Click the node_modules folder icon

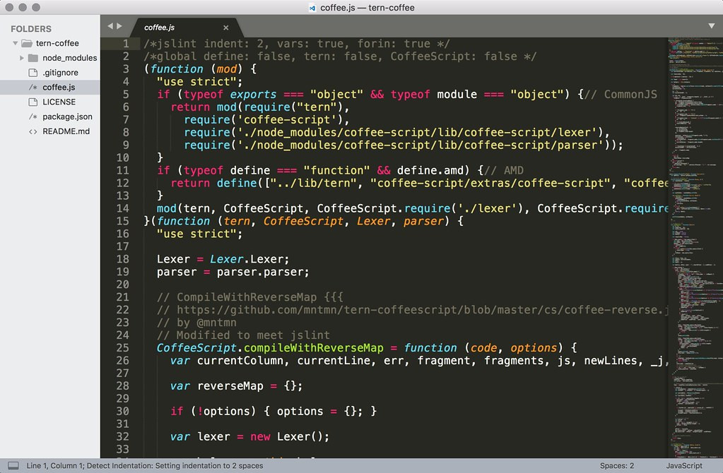[x=33, y=58]
